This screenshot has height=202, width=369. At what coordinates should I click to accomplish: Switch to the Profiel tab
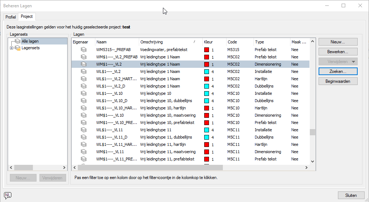[11, 17]
